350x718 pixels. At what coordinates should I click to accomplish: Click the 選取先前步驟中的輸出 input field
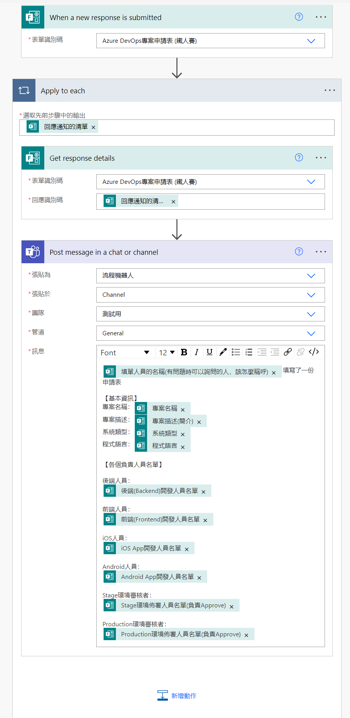tap(177, 128)
